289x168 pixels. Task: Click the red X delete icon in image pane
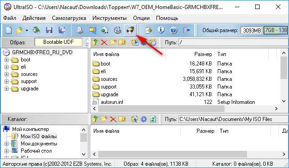(x=104, y=42)
